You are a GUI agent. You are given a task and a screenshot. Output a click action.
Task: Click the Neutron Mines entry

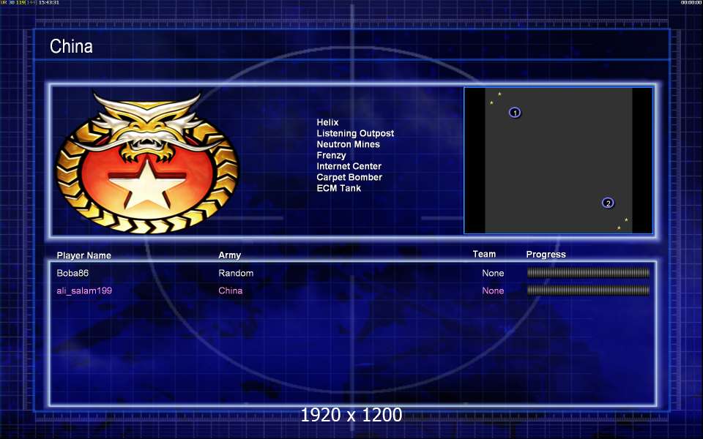[348, 144]
